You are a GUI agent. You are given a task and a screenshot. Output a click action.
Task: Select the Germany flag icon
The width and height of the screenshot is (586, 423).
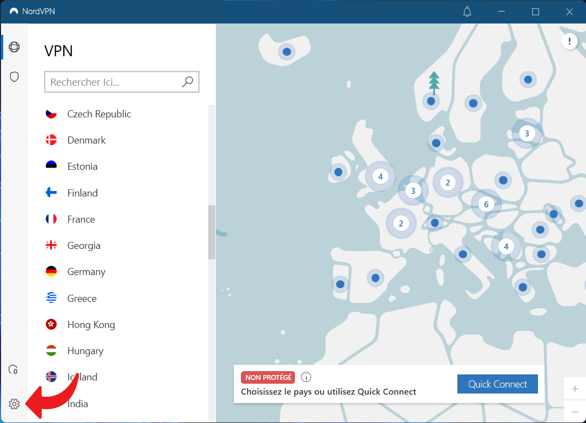click(51, 271)
